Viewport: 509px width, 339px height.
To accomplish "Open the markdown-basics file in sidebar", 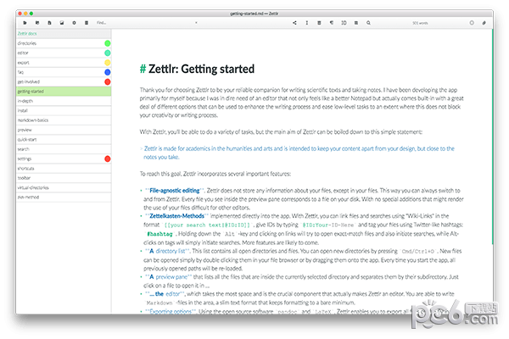I will coord(64,120).
